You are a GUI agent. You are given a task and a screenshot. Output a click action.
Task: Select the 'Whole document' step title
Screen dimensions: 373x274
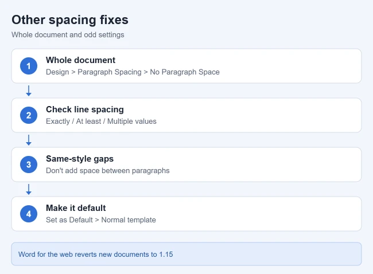81,60
